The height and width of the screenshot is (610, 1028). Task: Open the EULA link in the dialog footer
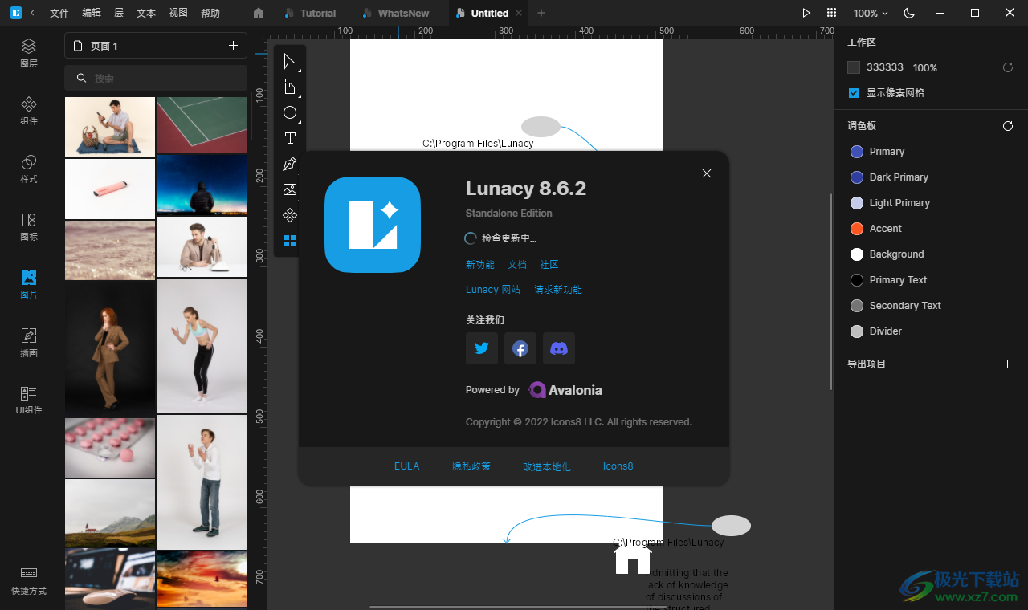point(406,466)
